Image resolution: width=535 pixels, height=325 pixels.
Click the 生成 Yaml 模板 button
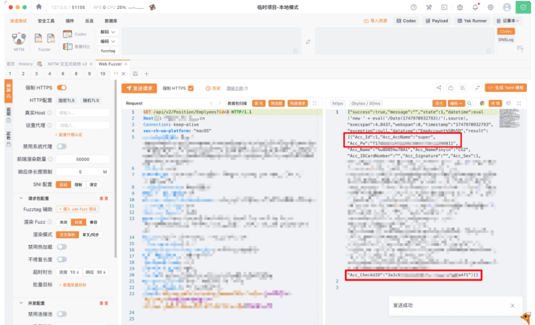[x=505, y=88]
